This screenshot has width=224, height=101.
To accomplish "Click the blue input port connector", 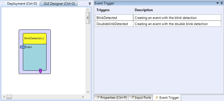I will point(23,47).
